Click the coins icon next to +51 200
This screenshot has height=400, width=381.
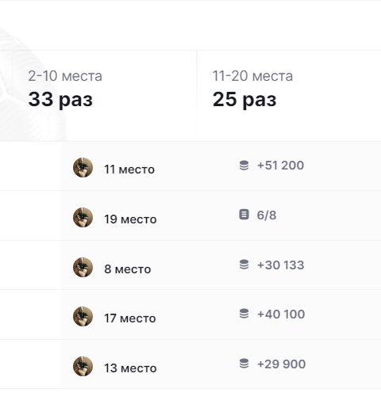click(x=244, y=166)
